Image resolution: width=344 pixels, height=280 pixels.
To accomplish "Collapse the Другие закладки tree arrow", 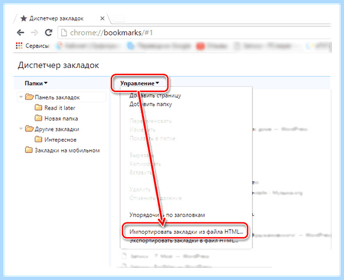I will point(21,129).
